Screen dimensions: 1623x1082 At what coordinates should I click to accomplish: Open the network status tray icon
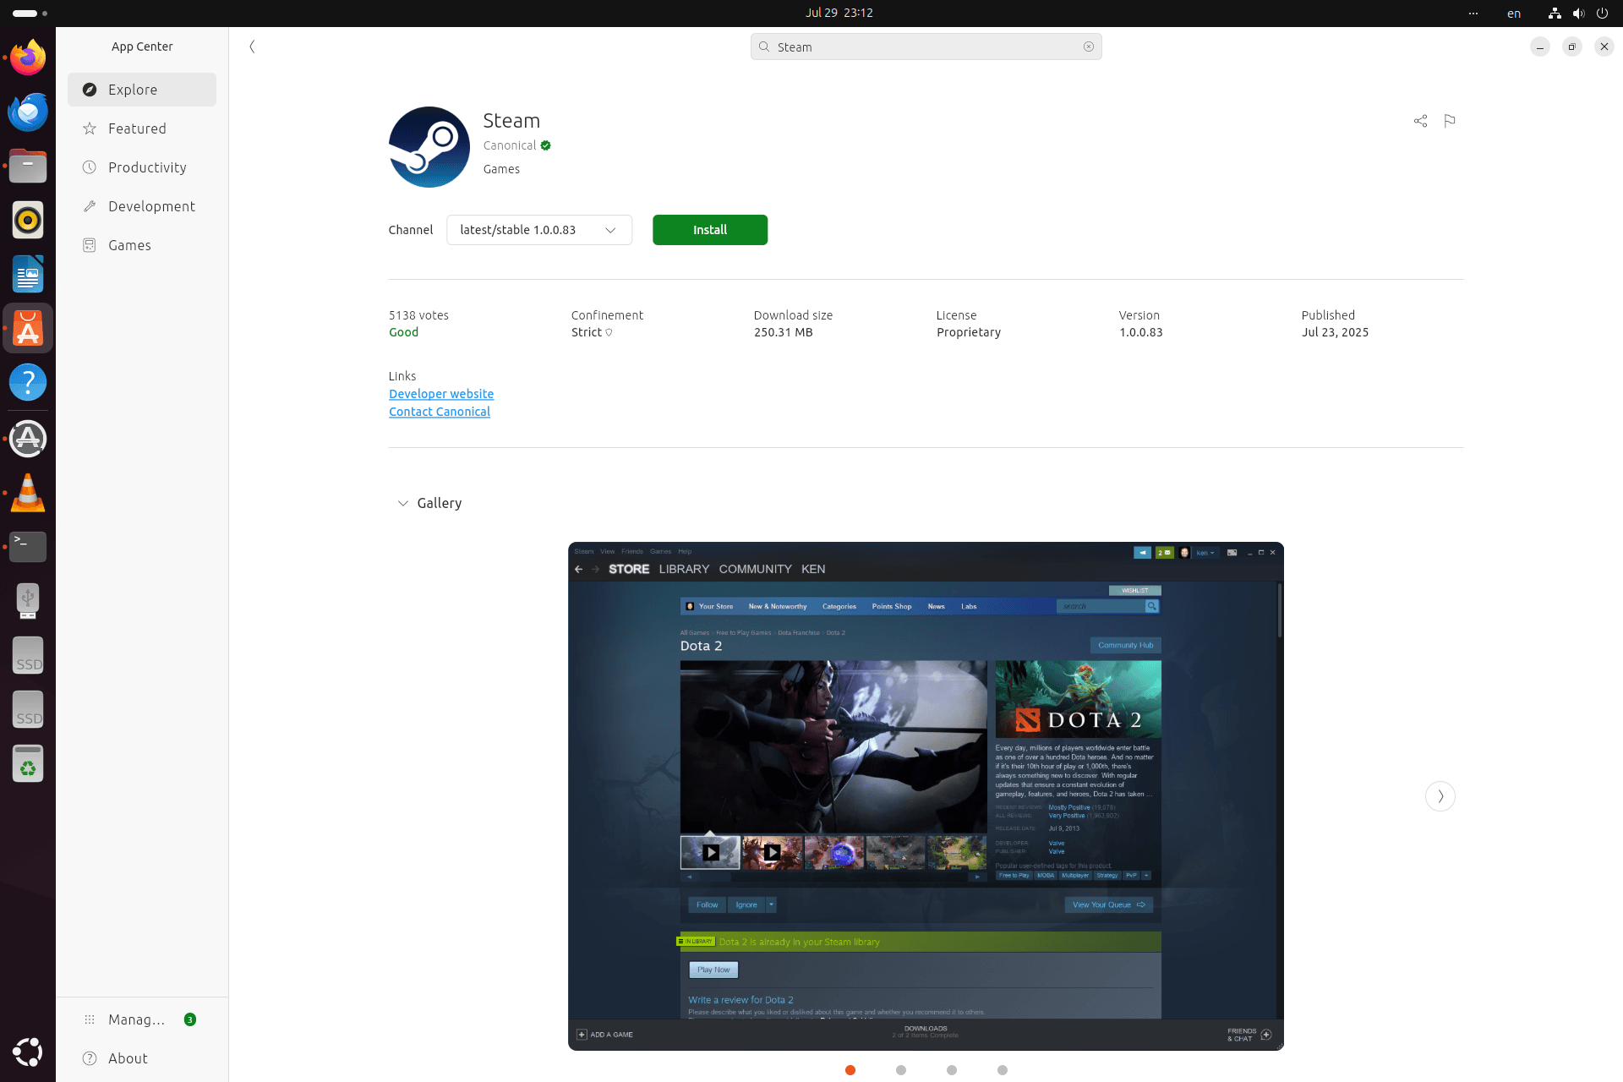1554,13
